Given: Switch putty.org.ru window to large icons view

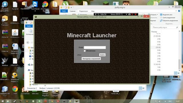Looking at the screenshot, I should click(x=178, y=73).
